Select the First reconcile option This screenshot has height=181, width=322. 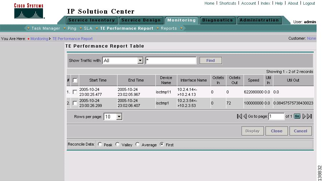pos(162,144)
